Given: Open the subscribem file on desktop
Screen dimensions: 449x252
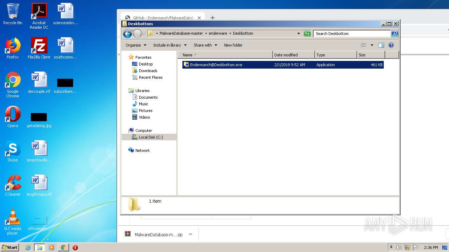Looking at the screenshot, I should point(65,86).
